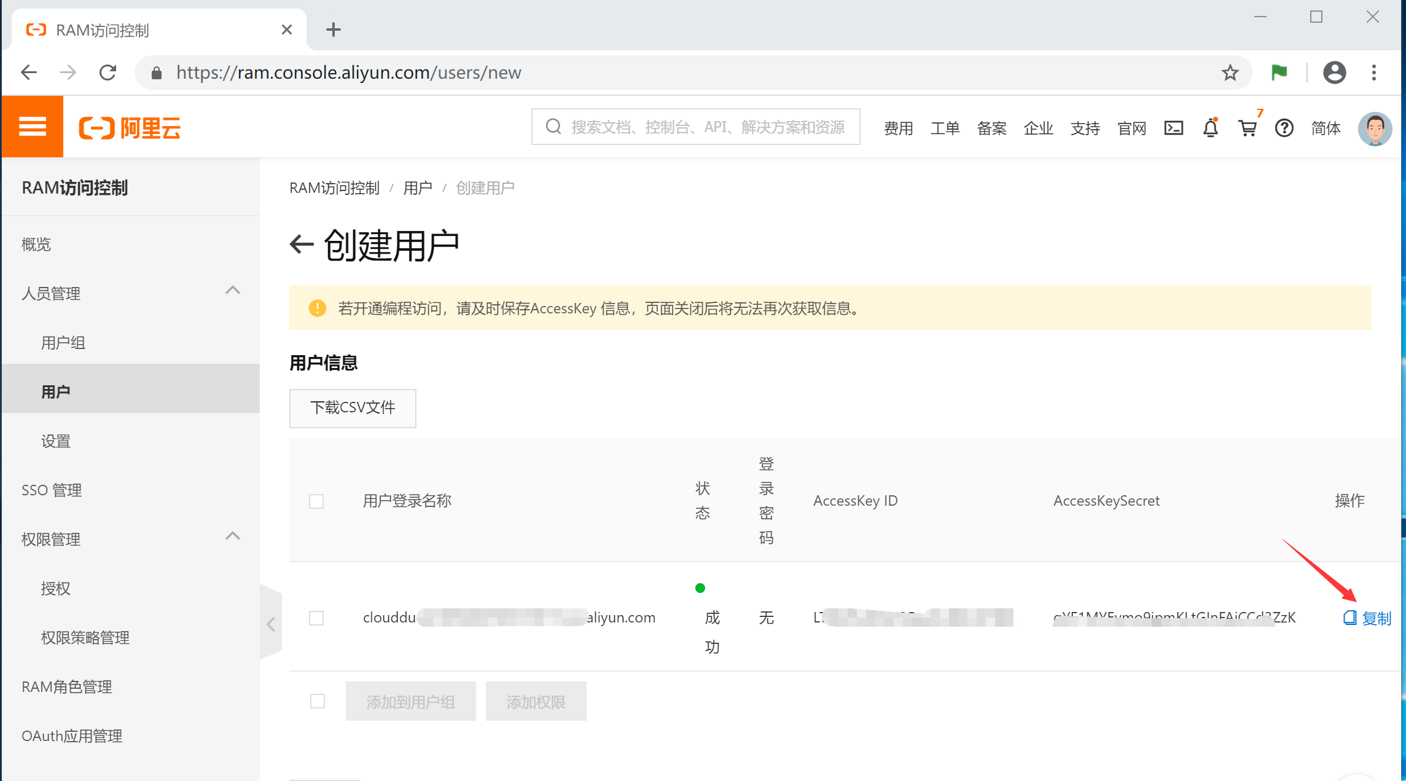Open a new browser tab
The image size is (1406, 781).
334,29
